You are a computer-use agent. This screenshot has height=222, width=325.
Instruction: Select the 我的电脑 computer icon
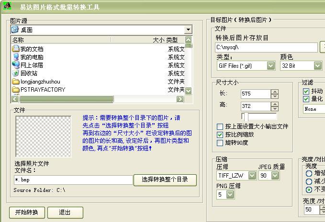[x=16, y=57]
